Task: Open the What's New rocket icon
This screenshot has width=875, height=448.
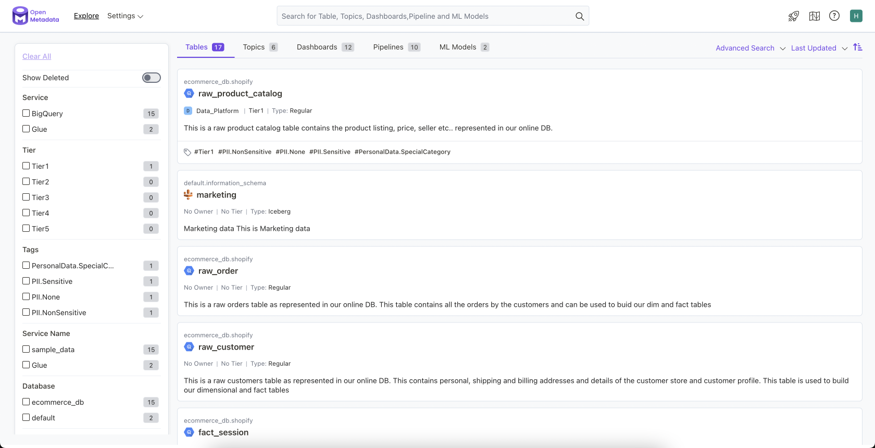Action: [x=794, y=16]
